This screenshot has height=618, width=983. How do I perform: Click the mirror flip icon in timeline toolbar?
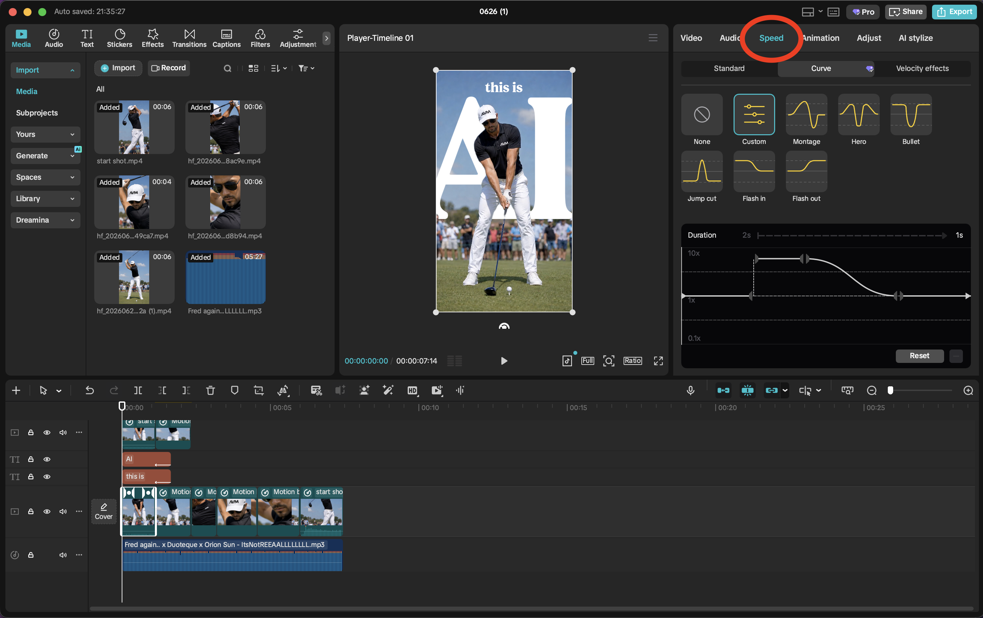(283, 391)
